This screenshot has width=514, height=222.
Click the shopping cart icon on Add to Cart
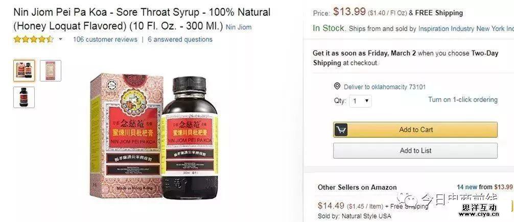[341, 130]
